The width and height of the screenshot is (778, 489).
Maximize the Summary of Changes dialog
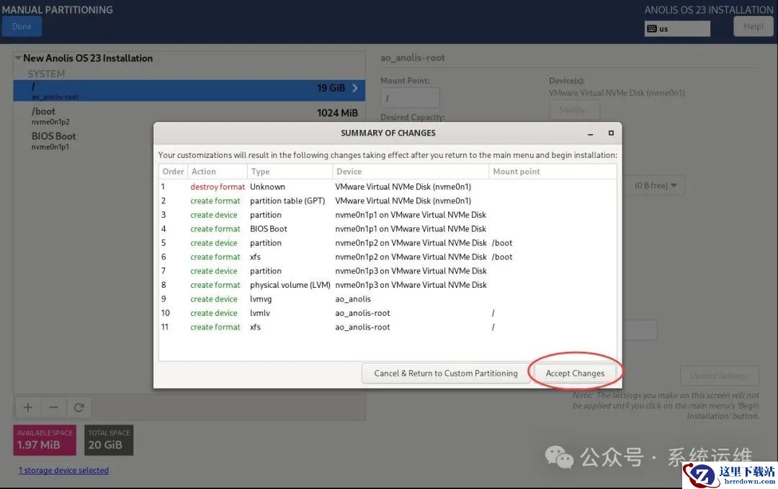point(611,133)
